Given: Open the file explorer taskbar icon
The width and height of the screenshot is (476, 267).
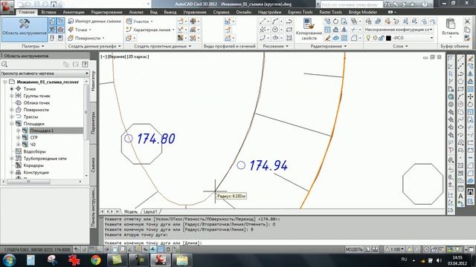Looking at the screenshot, I should tap(182, 260).
